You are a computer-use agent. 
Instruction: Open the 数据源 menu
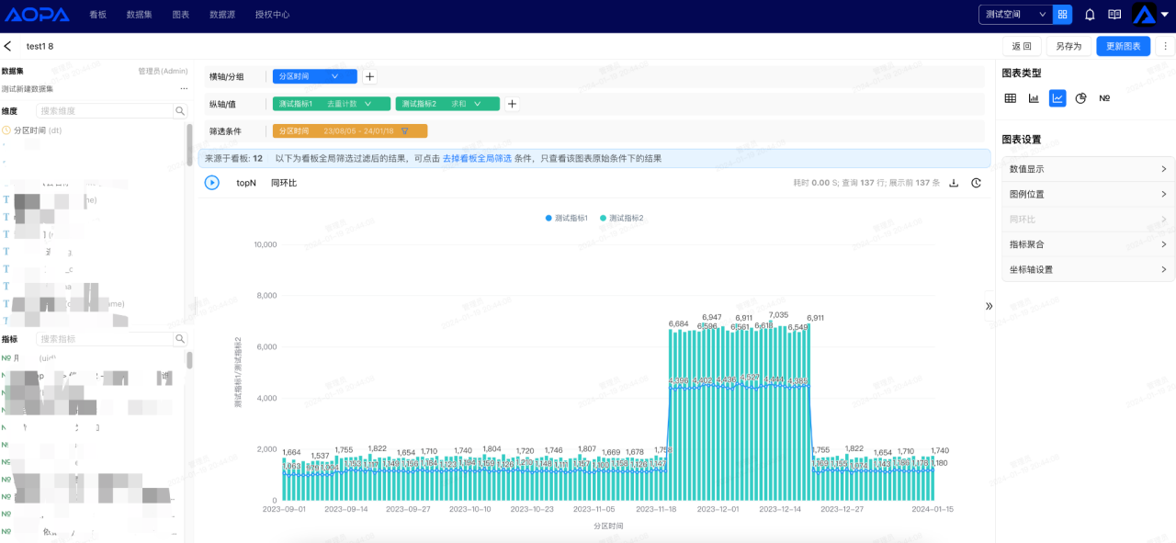click(222, 15)
